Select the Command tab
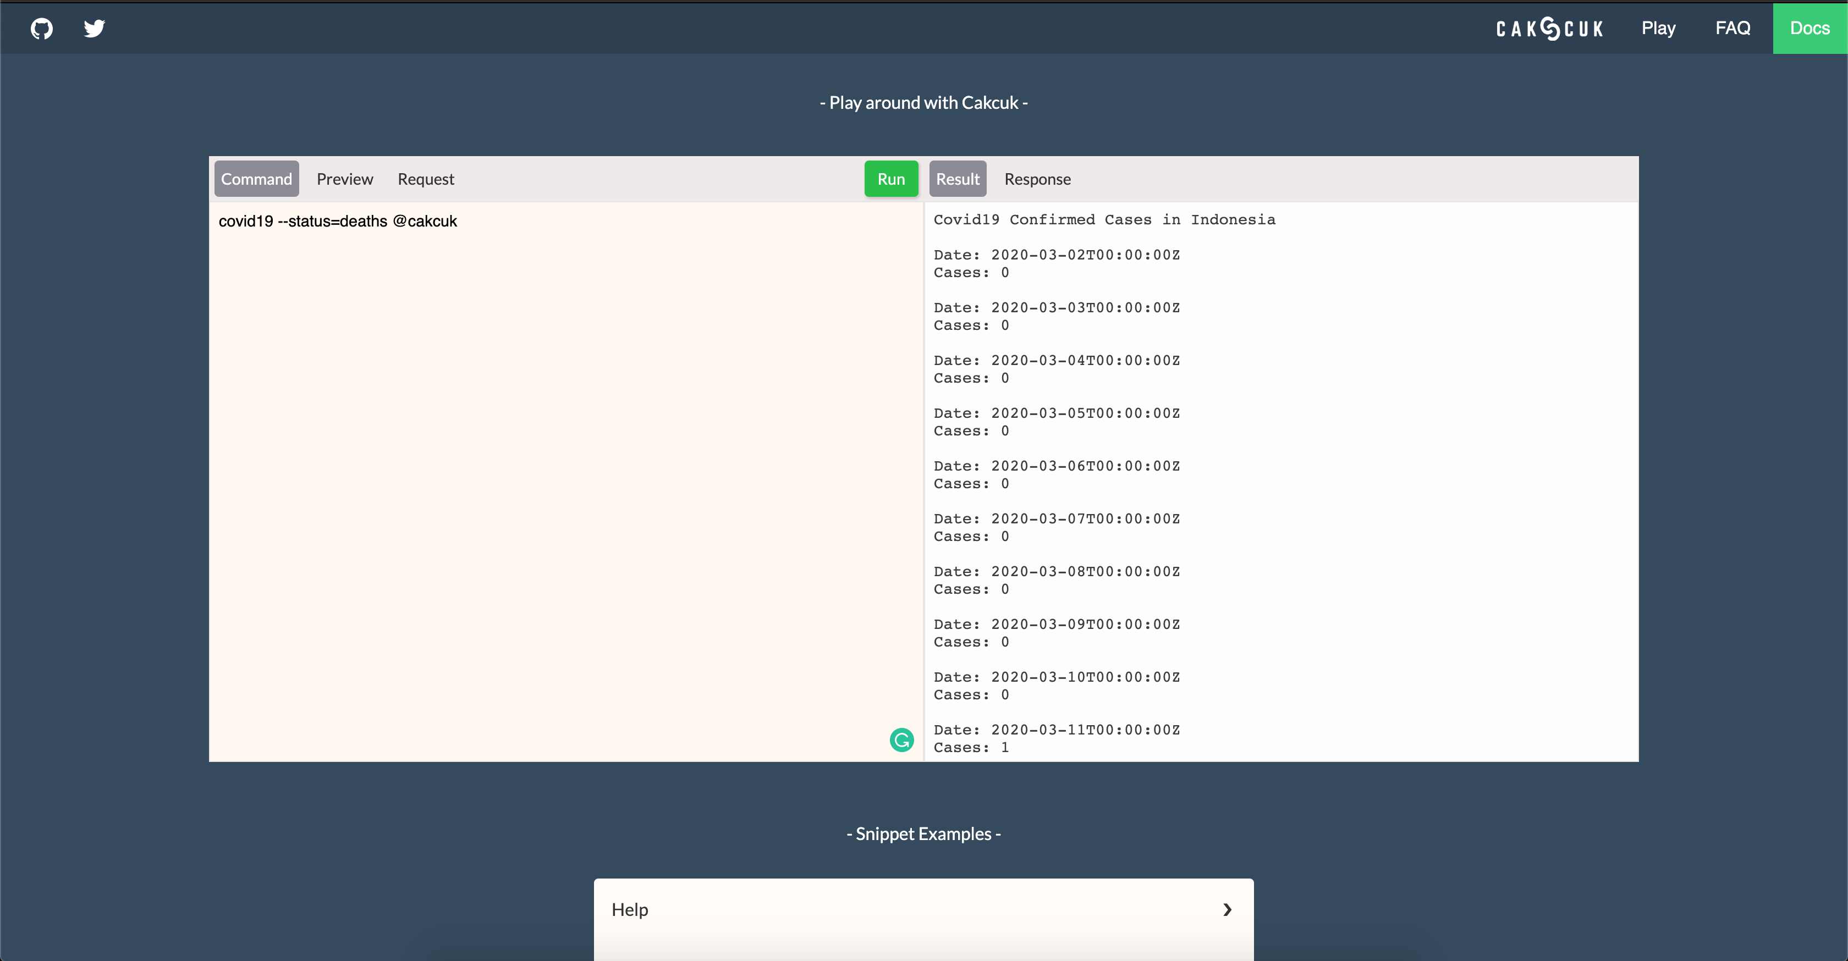 [x=256, y=179]
